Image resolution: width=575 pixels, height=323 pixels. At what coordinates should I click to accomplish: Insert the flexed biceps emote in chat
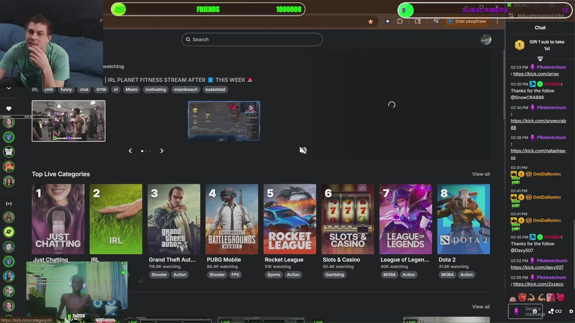(531, 297)
